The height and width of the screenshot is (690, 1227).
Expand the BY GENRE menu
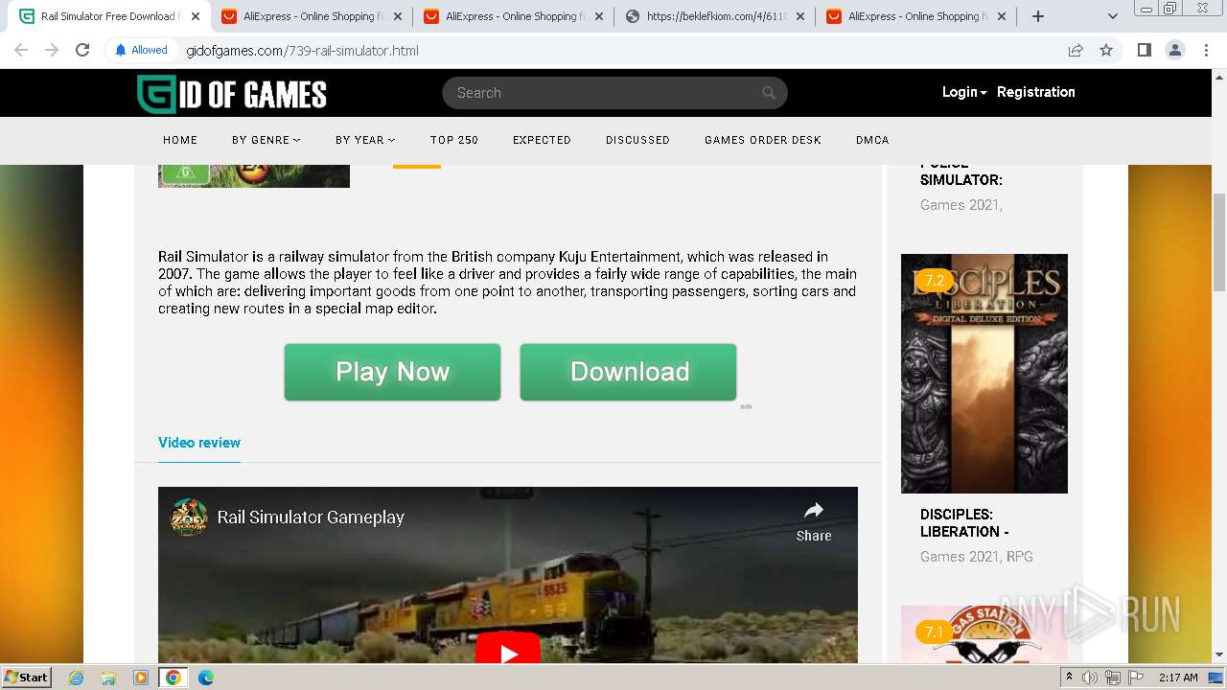(x=266, y=140)
